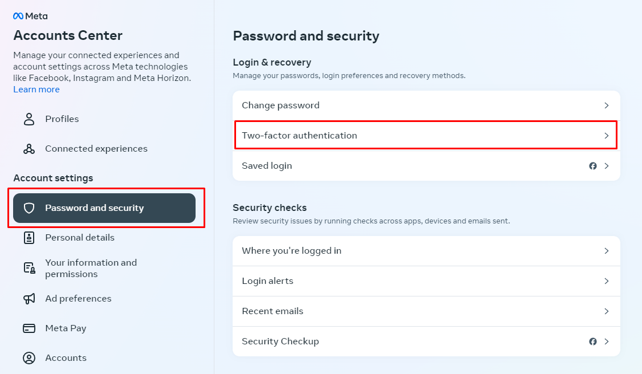Click the Connected experiences icon
The image size is (642, 374).
[x=29, y=149]
